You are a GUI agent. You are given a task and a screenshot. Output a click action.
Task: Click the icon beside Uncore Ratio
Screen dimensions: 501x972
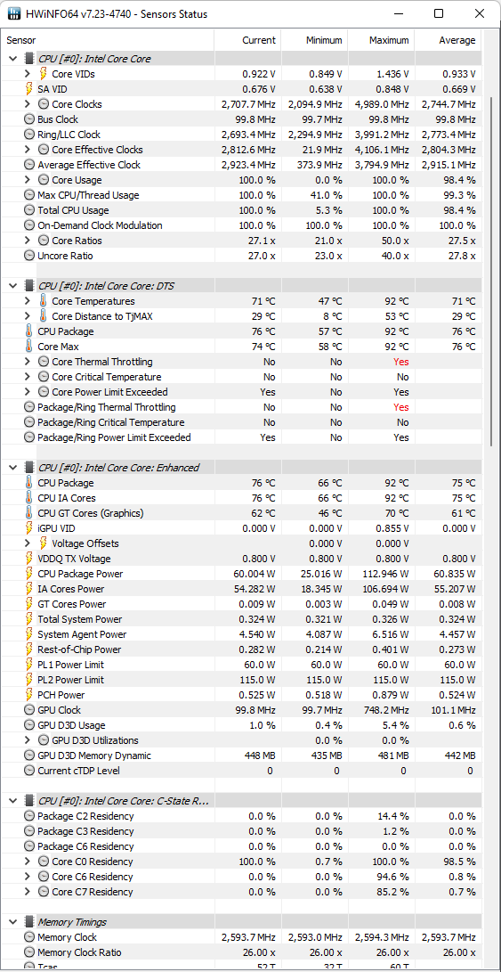(29, 256)
